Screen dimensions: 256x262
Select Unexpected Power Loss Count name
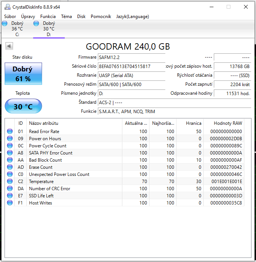[x=59, y=174]
